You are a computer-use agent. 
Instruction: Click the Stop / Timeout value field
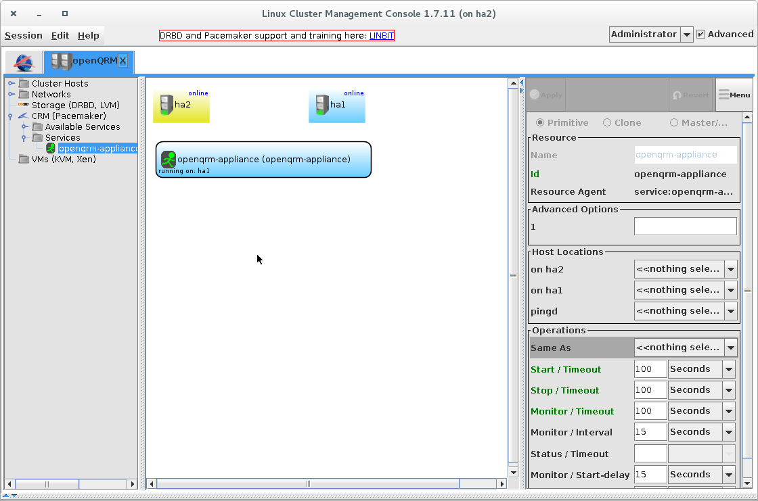pyautogui.click(x=650, y=390)
